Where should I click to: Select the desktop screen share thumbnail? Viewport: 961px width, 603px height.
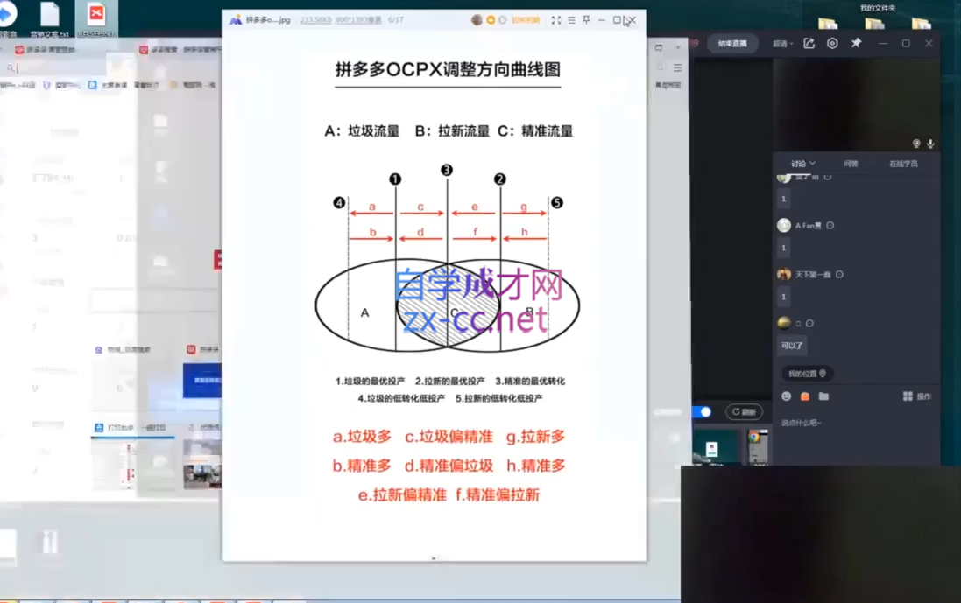(x=716, y=446)
